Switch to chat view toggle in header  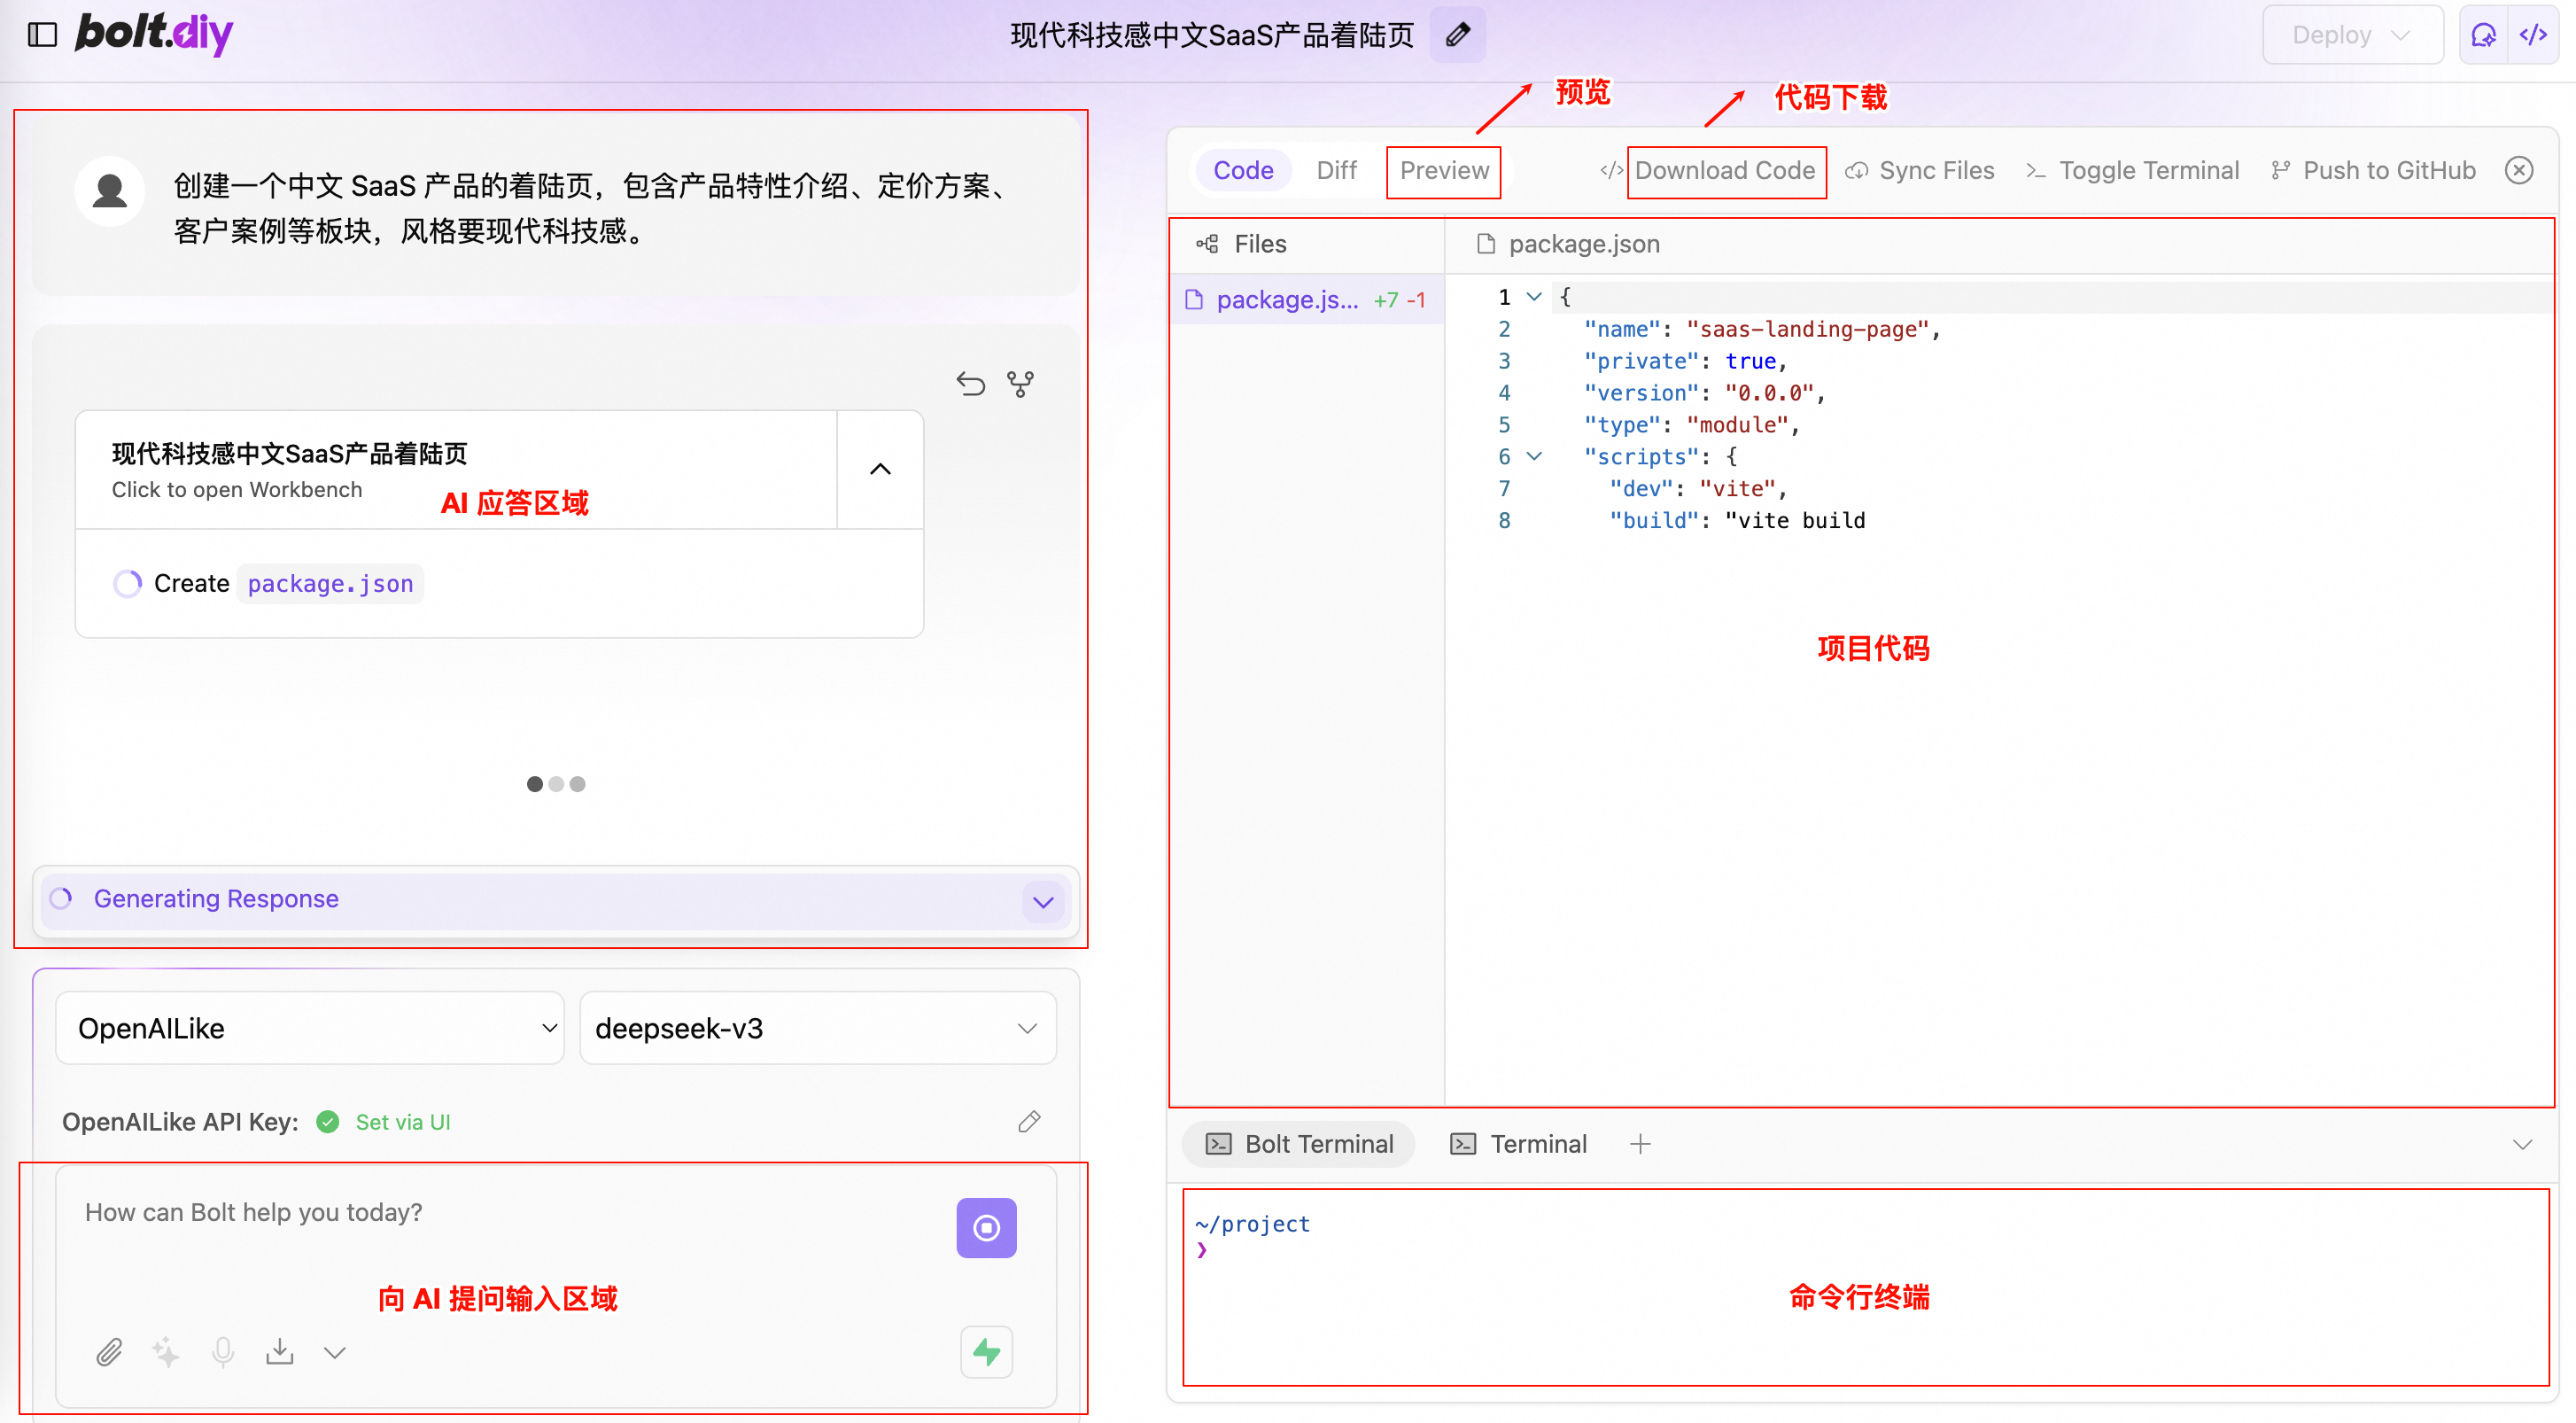point(2483,35)
